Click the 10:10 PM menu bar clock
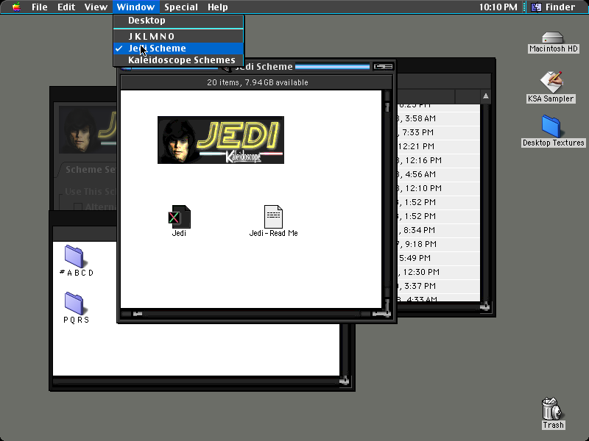Screen dimensions: 589x441 click(498, 7)
